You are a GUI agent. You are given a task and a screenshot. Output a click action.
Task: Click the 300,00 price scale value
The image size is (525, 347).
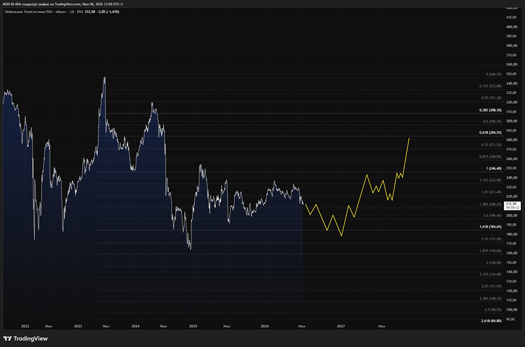coord(511,121)
